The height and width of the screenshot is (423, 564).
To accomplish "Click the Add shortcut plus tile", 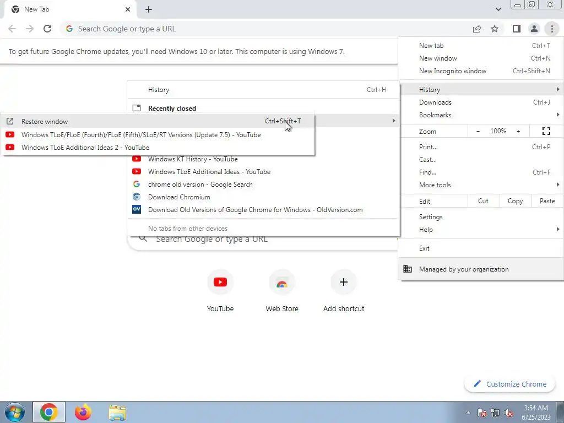I will click(344, 291).
